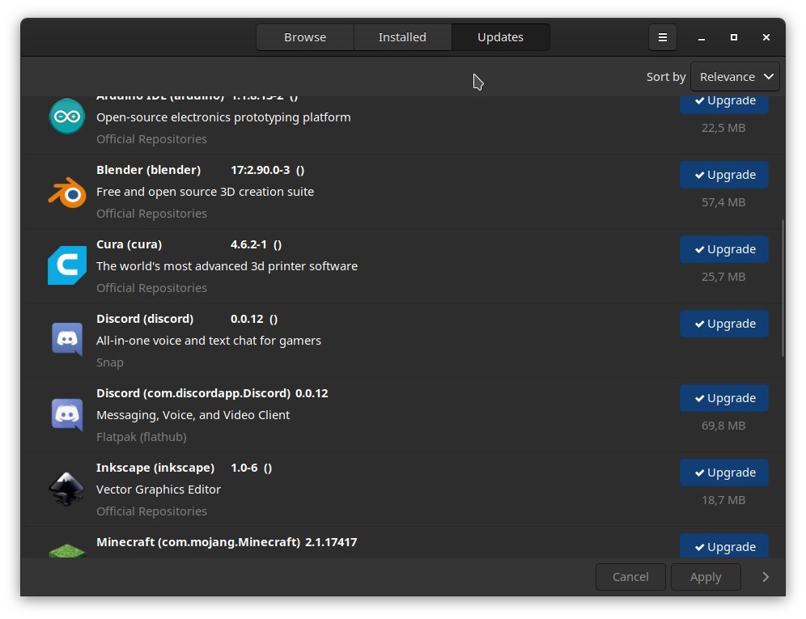Click the Apply button
This screenshot has height=619, width=806.
click(706, 577)
